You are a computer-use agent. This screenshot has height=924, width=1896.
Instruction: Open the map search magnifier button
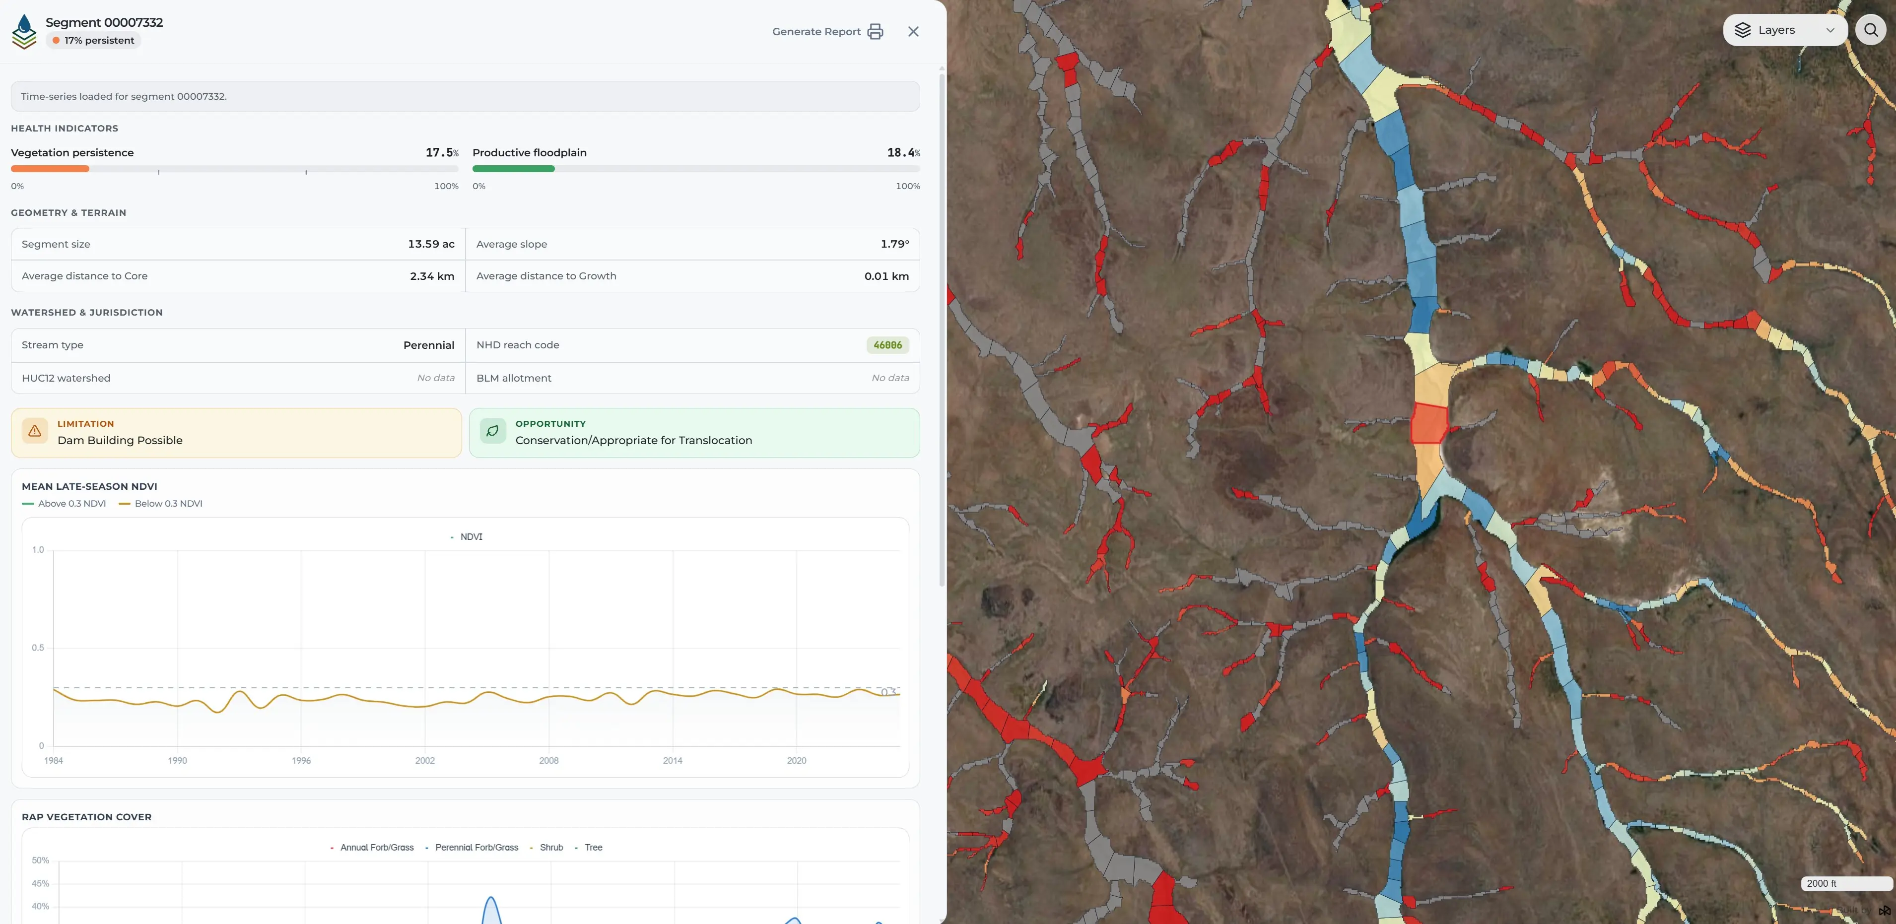click(1871, 30)
